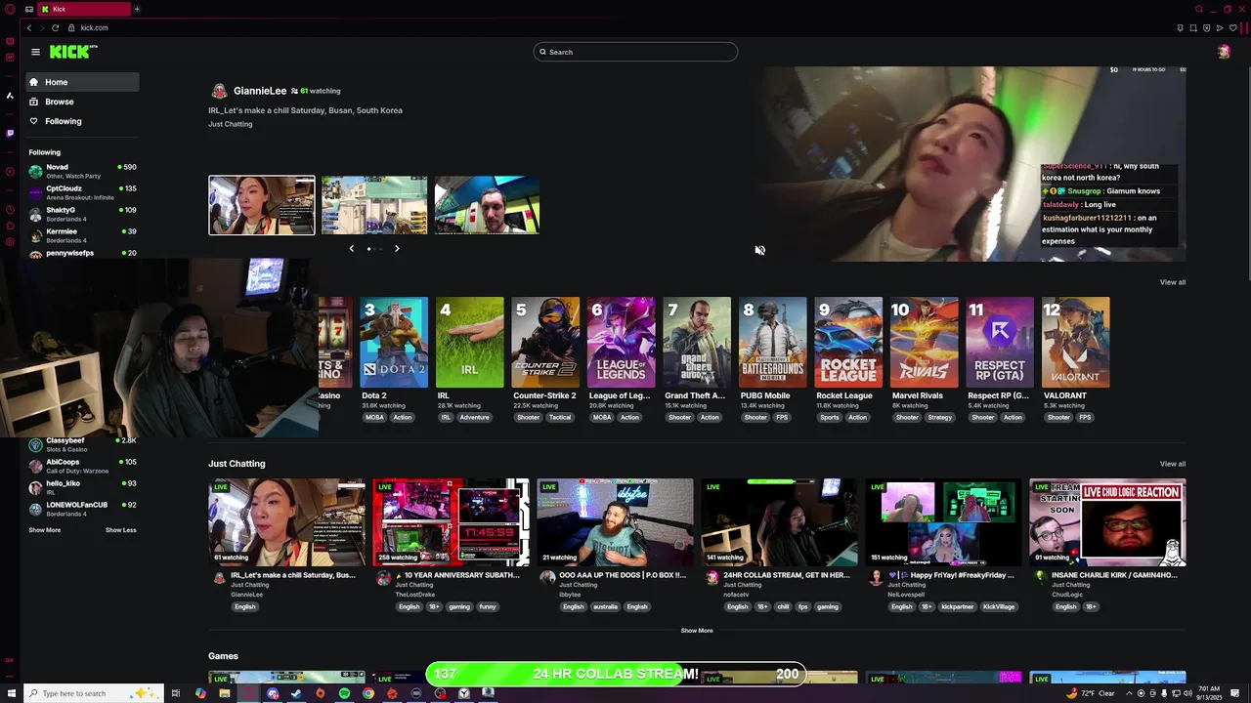The height and width of the screenshot is (703, 1251).
Task: Reload the kick.com page
Action: pos(55,27)
